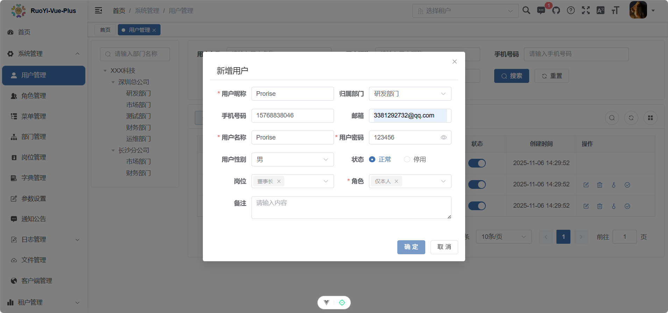
Task: Open the message notifications icon
Action: (x=541, y=10)
